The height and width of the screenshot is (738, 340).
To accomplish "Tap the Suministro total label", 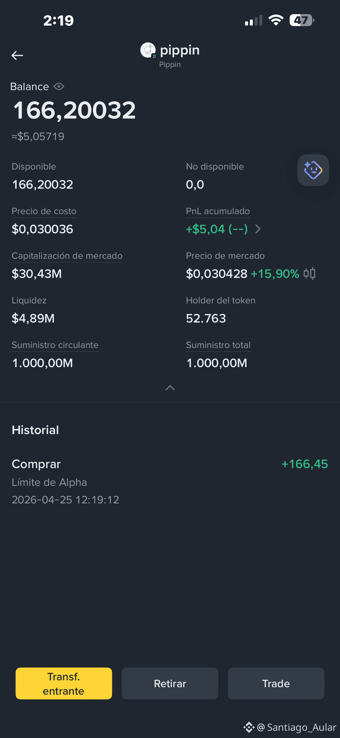I will pyautogui.click(x=218, y=345).
